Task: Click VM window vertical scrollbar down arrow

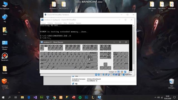Action: click(133, 70)
